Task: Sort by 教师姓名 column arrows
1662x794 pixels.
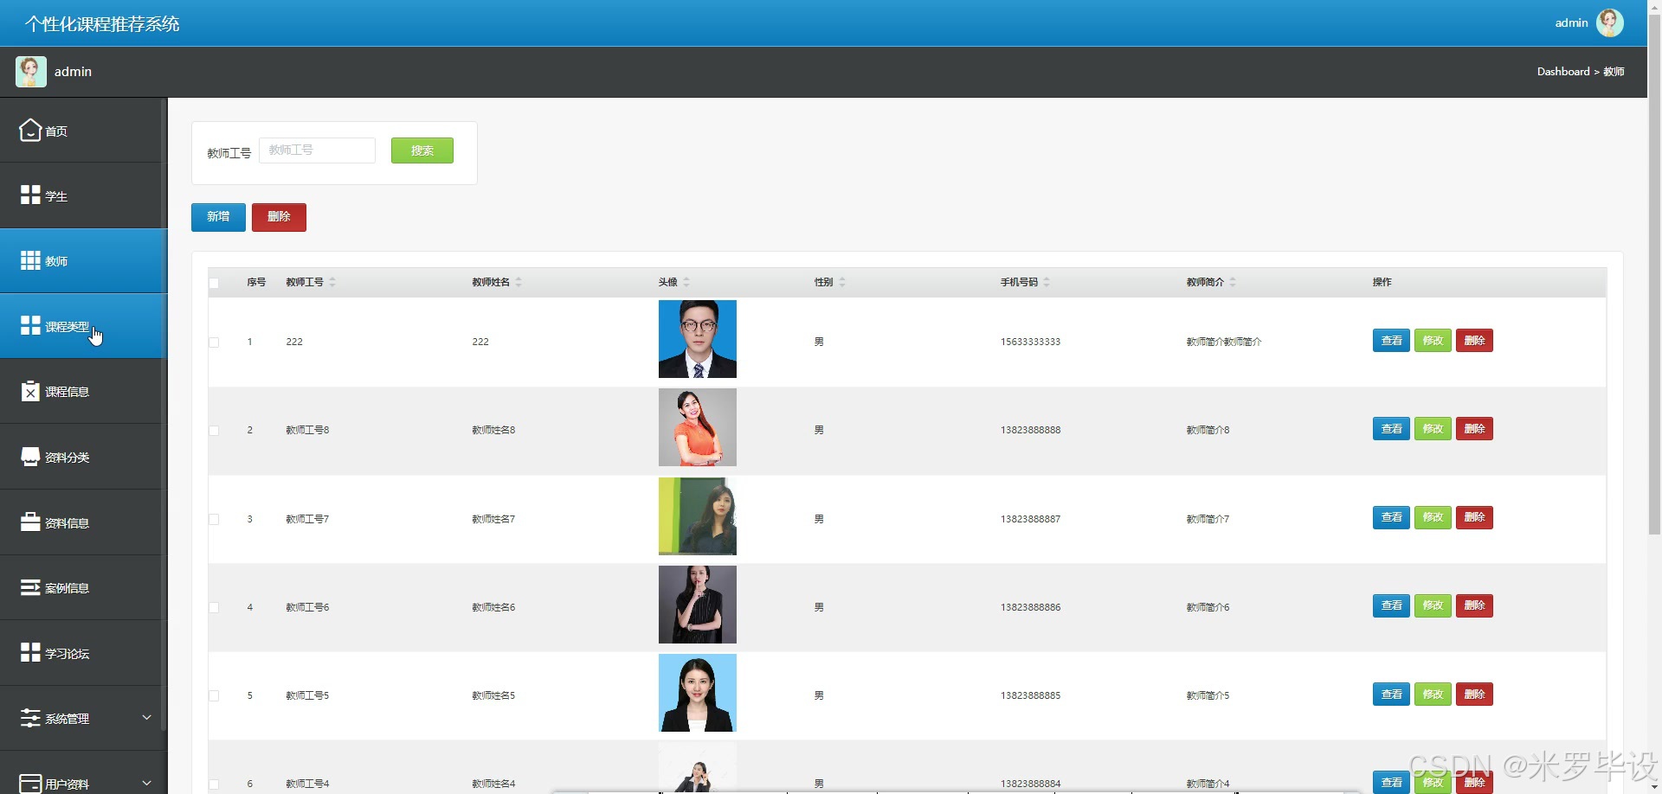Action: (x=519, y=282)
